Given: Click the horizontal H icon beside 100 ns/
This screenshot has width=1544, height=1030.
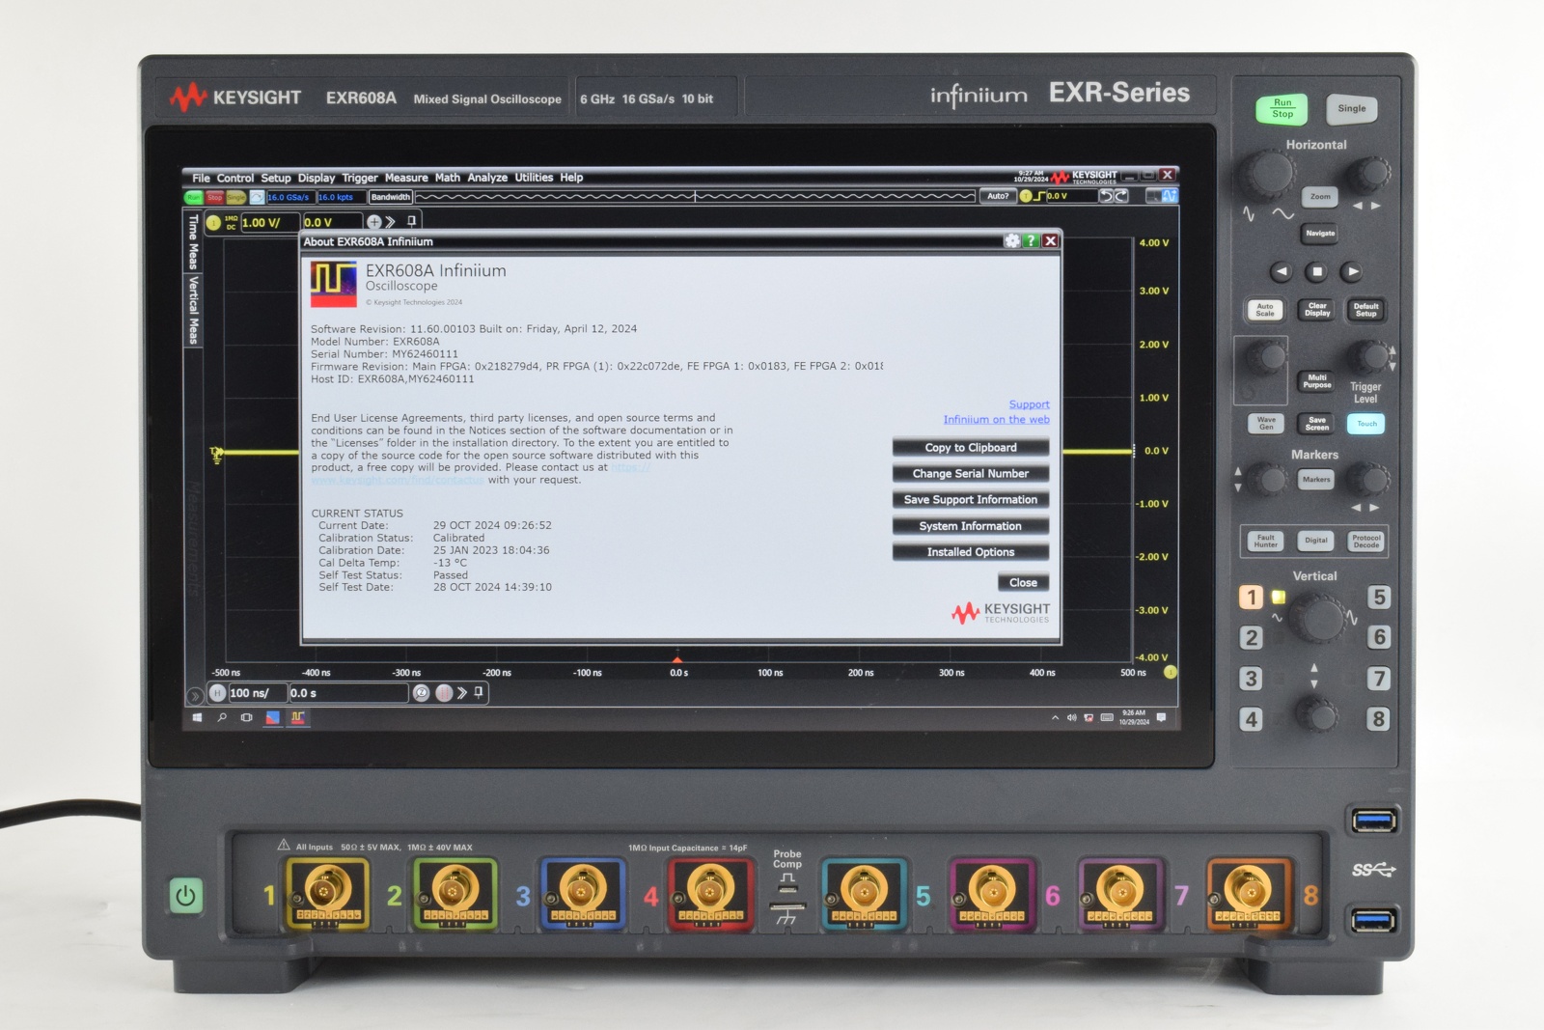Looking at the screenshot, I should click(x=218, y=693).
